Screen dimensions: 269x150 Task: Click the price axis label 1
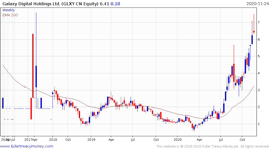coord(258,124)
